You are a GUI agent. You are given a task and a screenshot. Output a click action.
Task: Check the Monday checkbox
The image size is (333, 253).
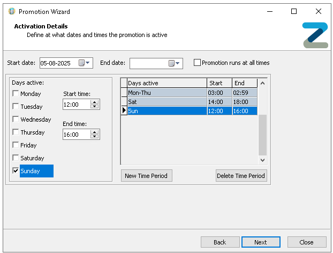16,94
